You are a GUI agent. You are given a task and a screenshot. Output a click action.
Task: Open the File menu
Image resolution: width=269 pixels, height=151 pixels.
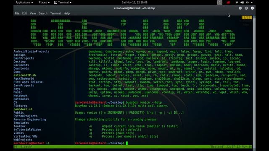[x=17, y=13]
